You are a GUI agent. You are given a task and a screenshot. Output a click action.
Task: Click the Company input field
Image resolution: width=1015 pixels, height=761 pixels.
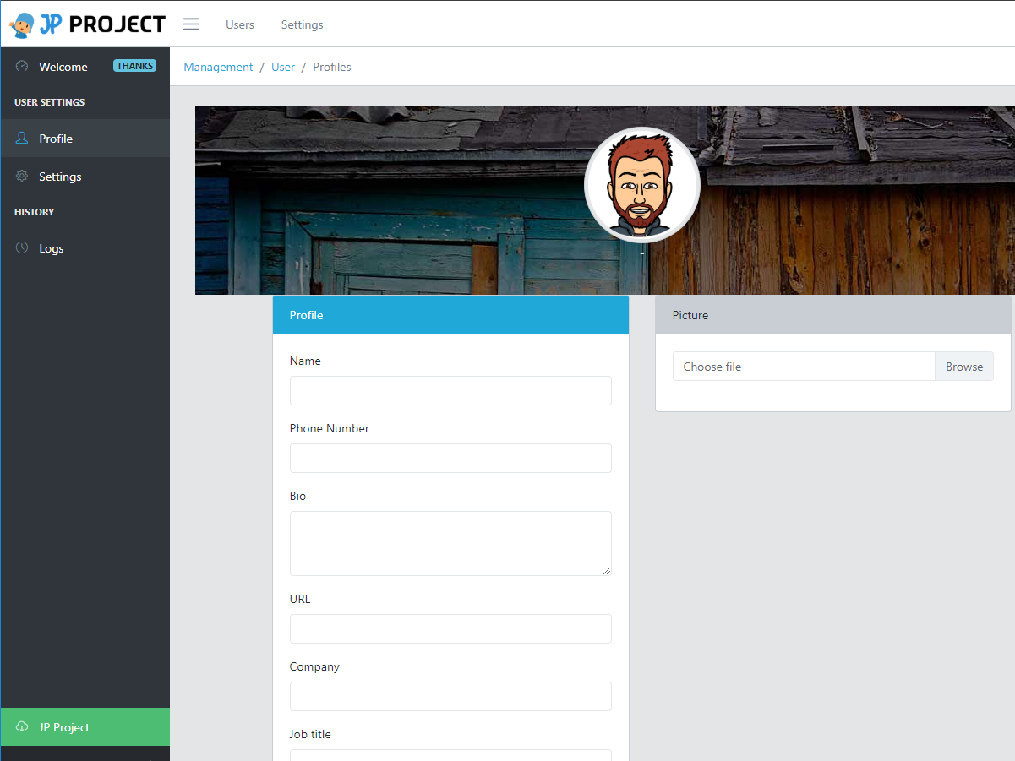click(450, 696)
